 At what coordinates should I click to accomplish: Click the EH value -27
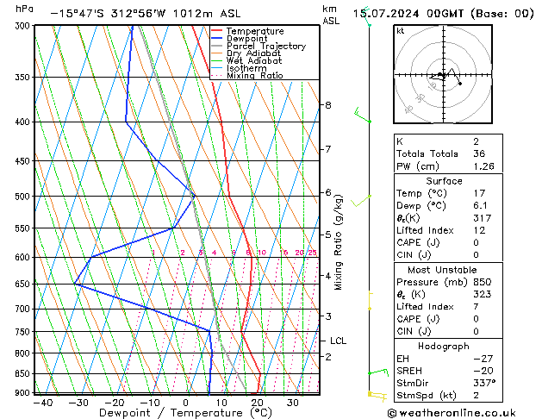tap(483, 359)
